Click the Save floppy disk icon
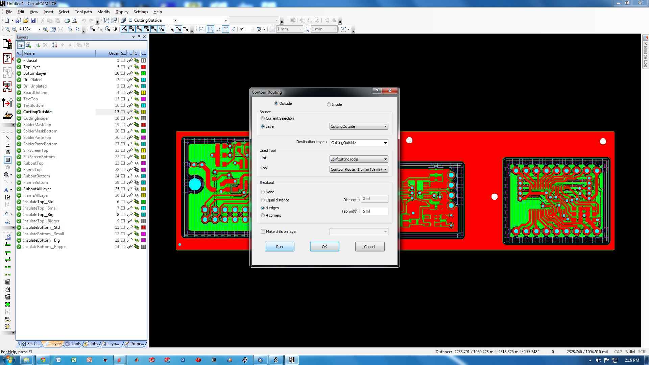Image resolution: width=649 pixels, height=365 pixels. (33, 20)
